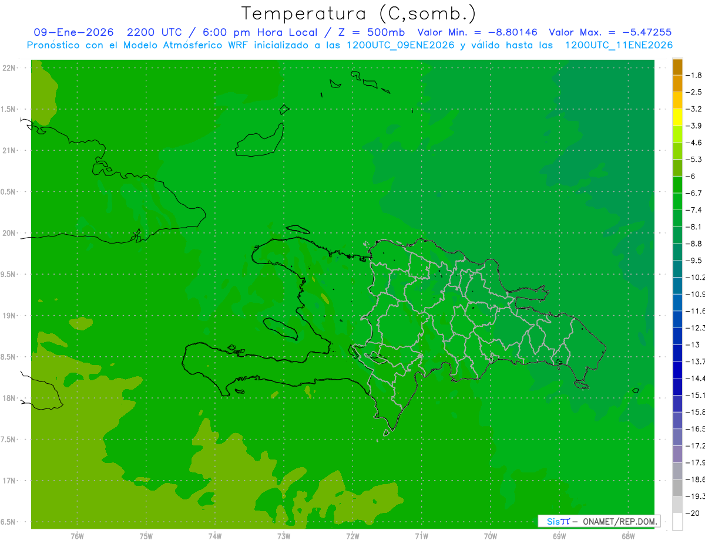705x544 pixels.
Task: Click the "1200UTC_09ENE2026" initialization time text
Action: point(400,45)
